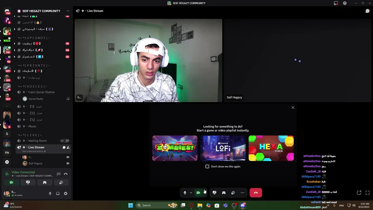
Task: Add a server with plus icon
Action: tap(7, 162)
